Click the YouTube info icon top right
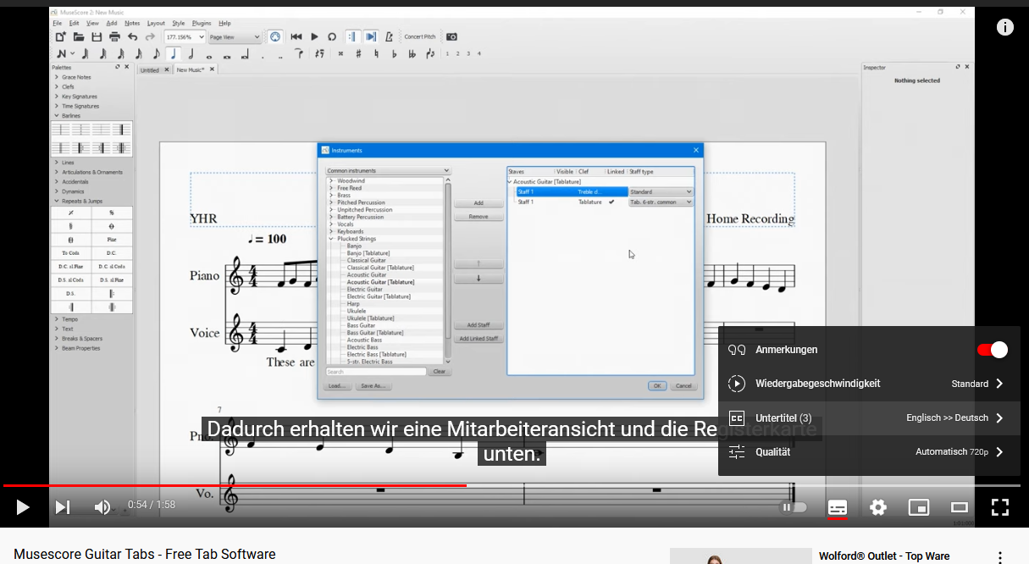The image size is (1029, 564). point(1005,27)
